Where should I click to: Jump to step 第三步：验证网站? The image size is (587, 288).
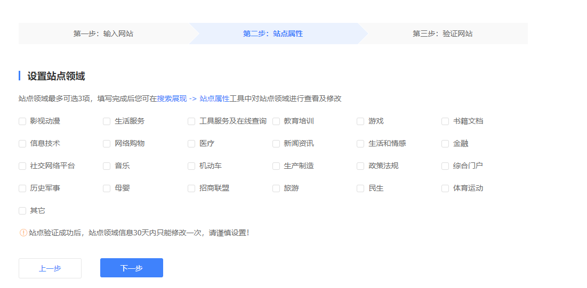tap(443, 34)
